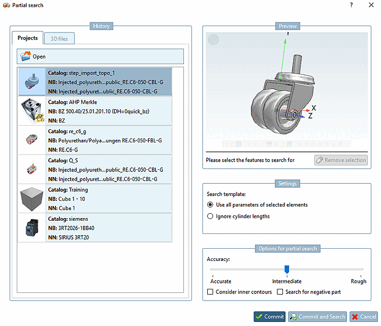Click the Commit button
The width and height of the screenshot is (381, 326).
coord(270,316)
